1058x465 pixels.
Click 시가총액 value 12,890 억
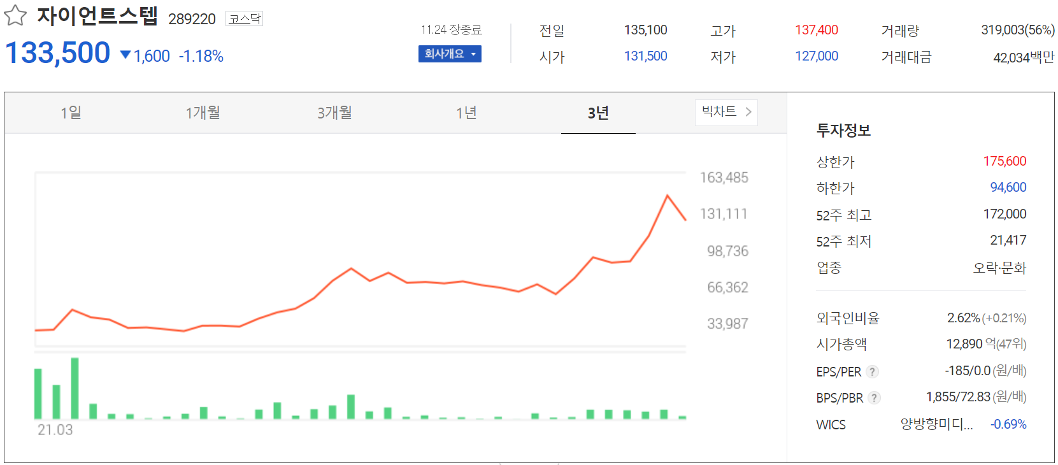[x=971, y=344]
